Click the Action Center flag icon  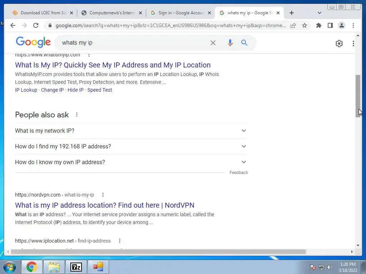[313, 267]
